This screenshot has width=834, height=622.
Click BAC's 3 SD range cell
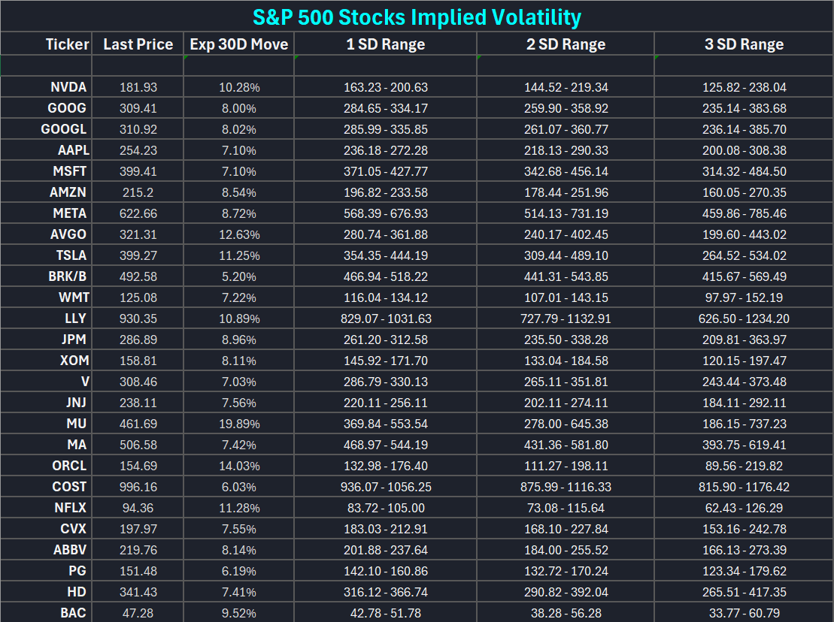click(744, 613)
